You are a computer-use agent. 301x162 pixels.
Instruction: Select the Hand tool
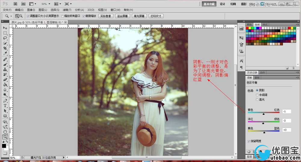pyautogui.click(x=5, y=132)
